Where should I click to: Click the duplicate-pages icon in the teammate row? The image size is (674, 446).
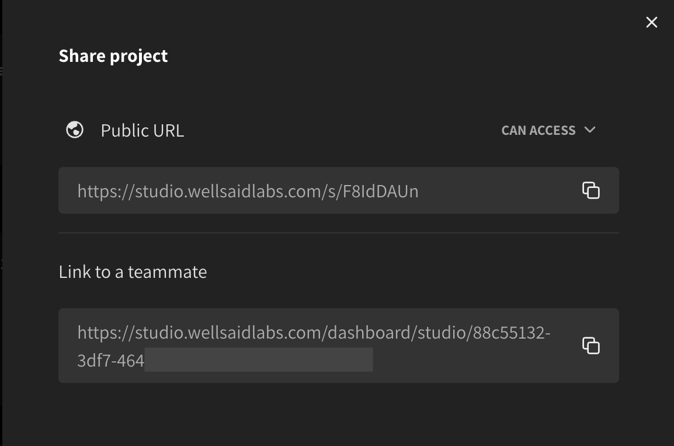tap(591, 346)
